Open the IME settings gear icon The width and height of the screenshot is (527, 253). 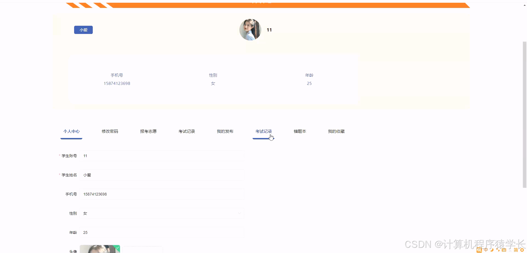[x=522, y=250]
